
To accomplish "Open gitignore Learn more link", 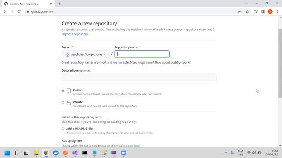I will [133, 146].
